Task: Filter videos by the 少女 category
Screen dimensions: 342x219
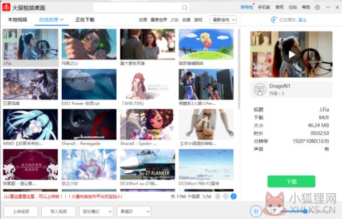Action: click(x=174, y=20)
